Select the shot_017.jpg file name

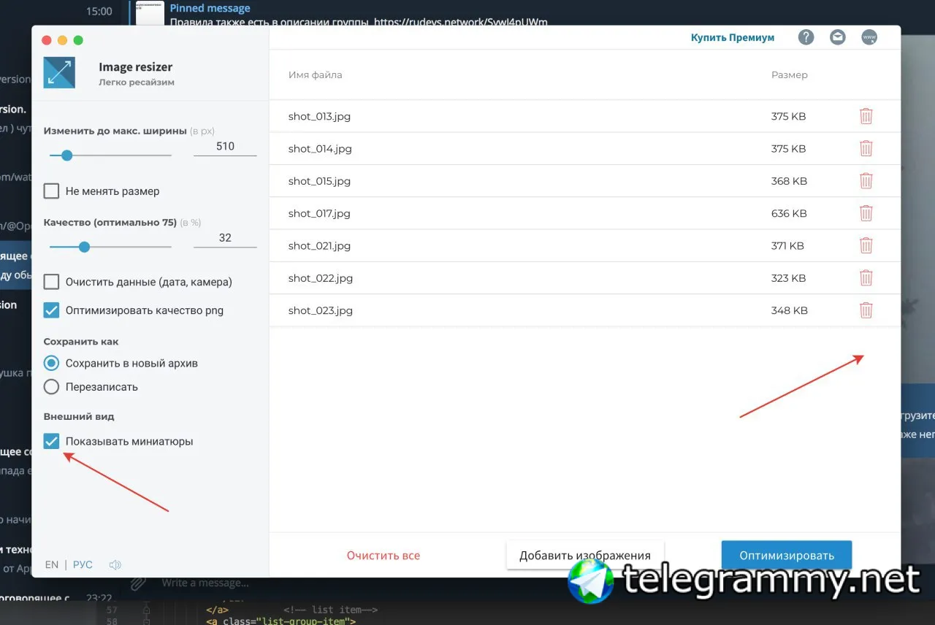click(319, 213)
